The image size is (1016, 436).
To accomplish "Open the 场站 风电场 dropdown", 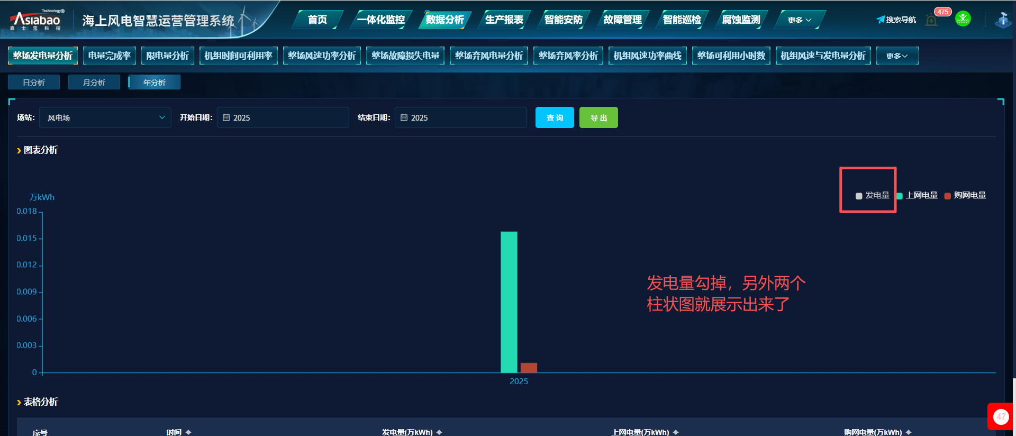I will pyautogui.click(x=105, y=117).
